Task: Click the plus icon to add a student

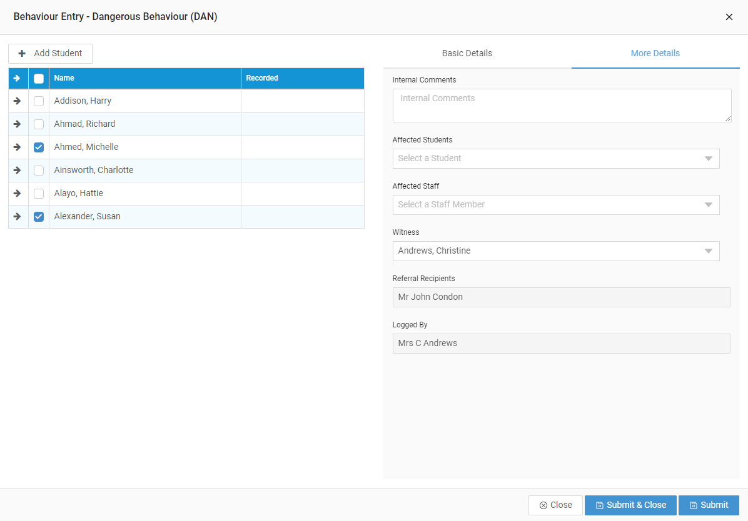Action: [21, 54]
